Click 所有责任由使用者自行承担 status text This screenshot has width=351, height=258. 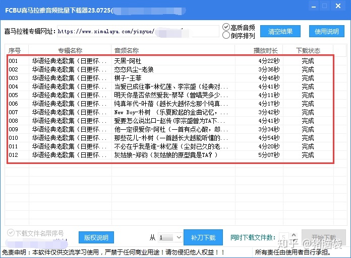click(x=293, y=252)
